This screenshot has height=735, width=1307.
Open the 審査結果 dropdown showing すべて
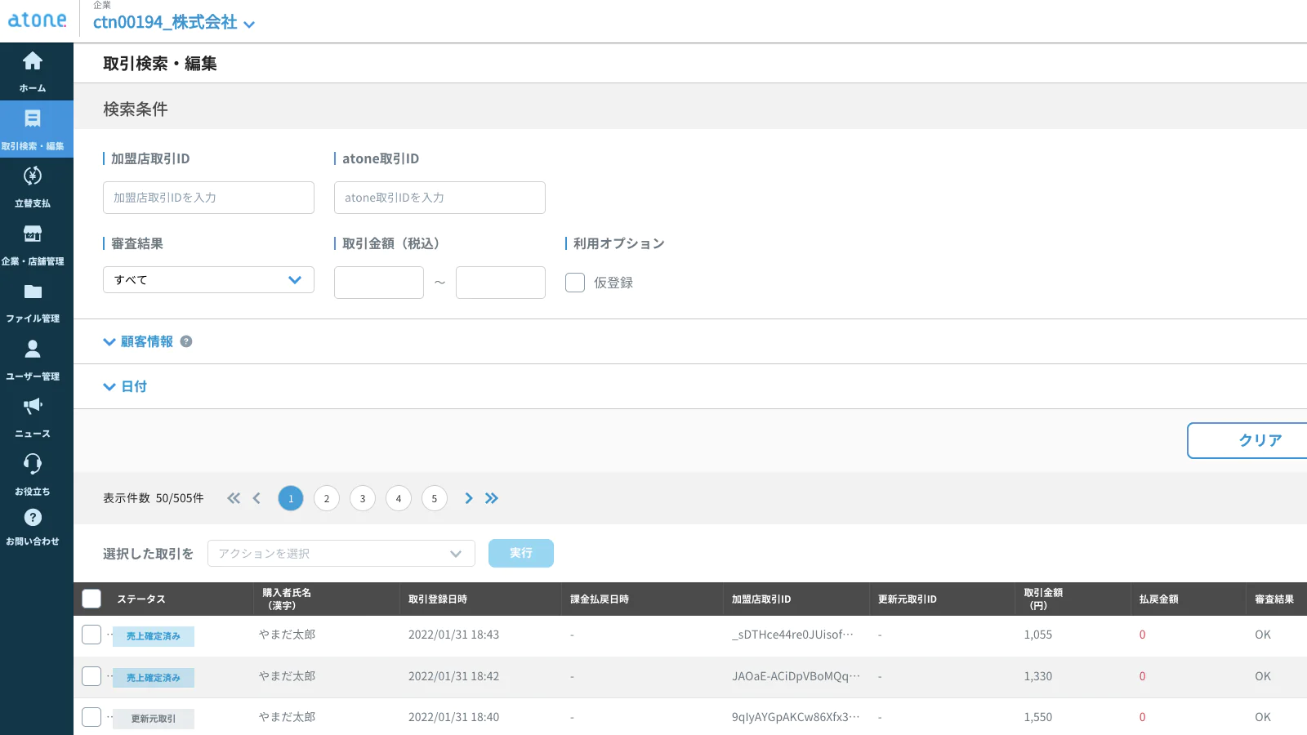[x=208, y=279]
